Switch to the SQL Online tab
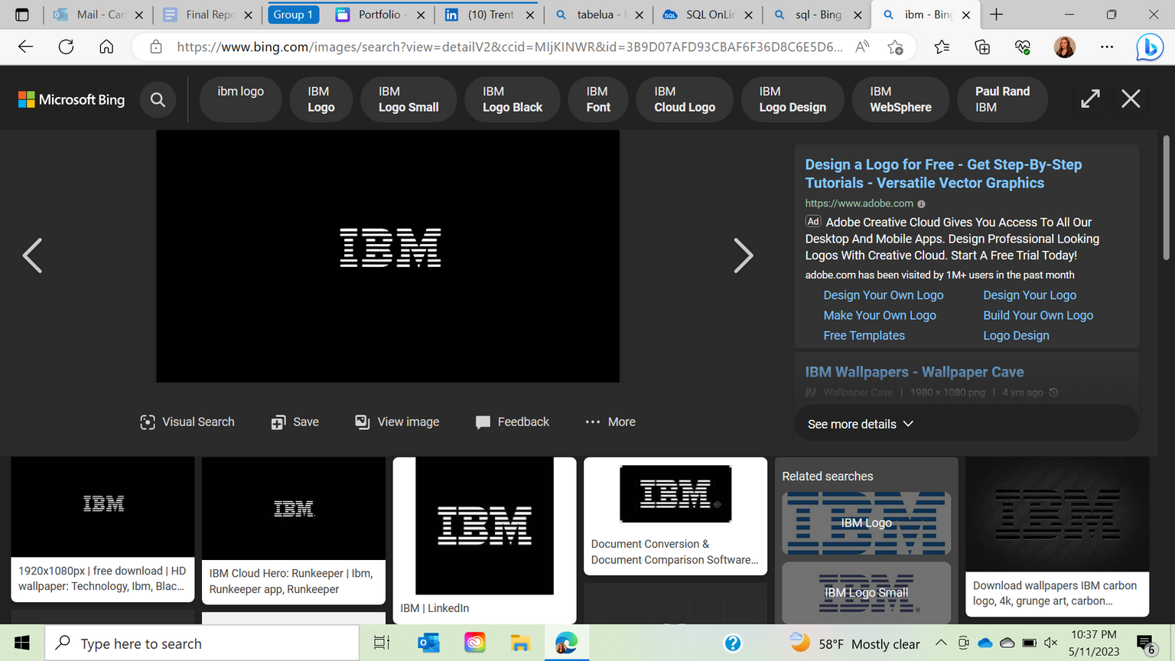Viewport: 1175px width, 661px height. [708, 15]
